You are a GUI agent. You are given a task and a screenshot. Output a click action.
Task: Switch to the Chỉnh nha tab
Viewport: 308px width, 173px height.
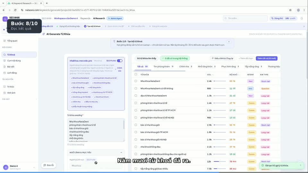pyautogui.click(x=186, y=67)
